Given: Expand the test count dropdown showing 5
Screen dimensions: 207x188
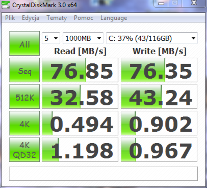Looking at the screenshot, I should 51,38.
